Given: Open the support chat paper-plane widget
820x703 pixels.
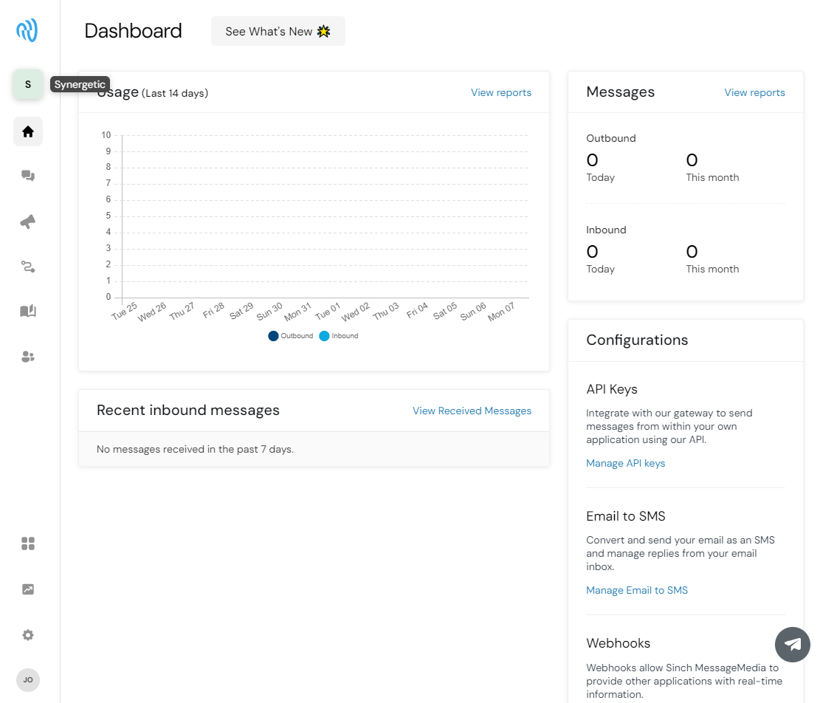Looking at the screenshot, I should [792, 645].
